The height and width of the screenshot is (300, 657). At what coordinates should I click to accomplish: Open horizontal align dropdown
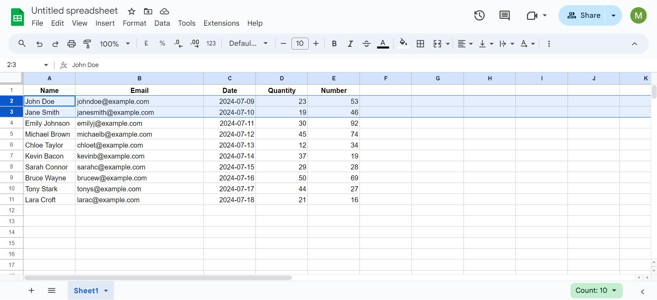pyautogui.click(x=465, y=44)
